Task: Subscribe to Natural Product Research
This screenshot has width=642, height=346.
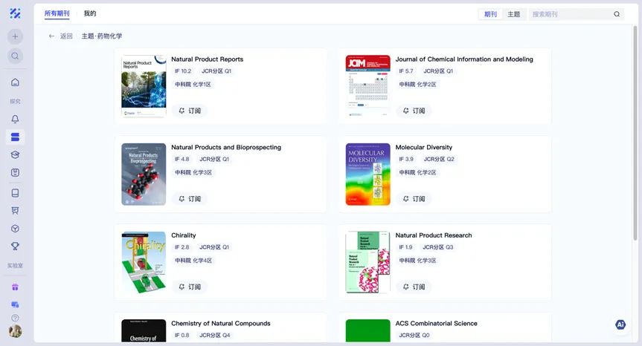Action: coord(414,287)
